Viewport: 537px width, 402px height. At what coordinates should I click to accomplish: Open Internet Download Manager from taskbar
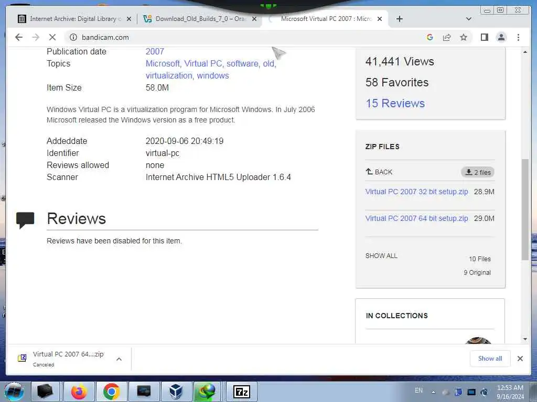point(208,392)
